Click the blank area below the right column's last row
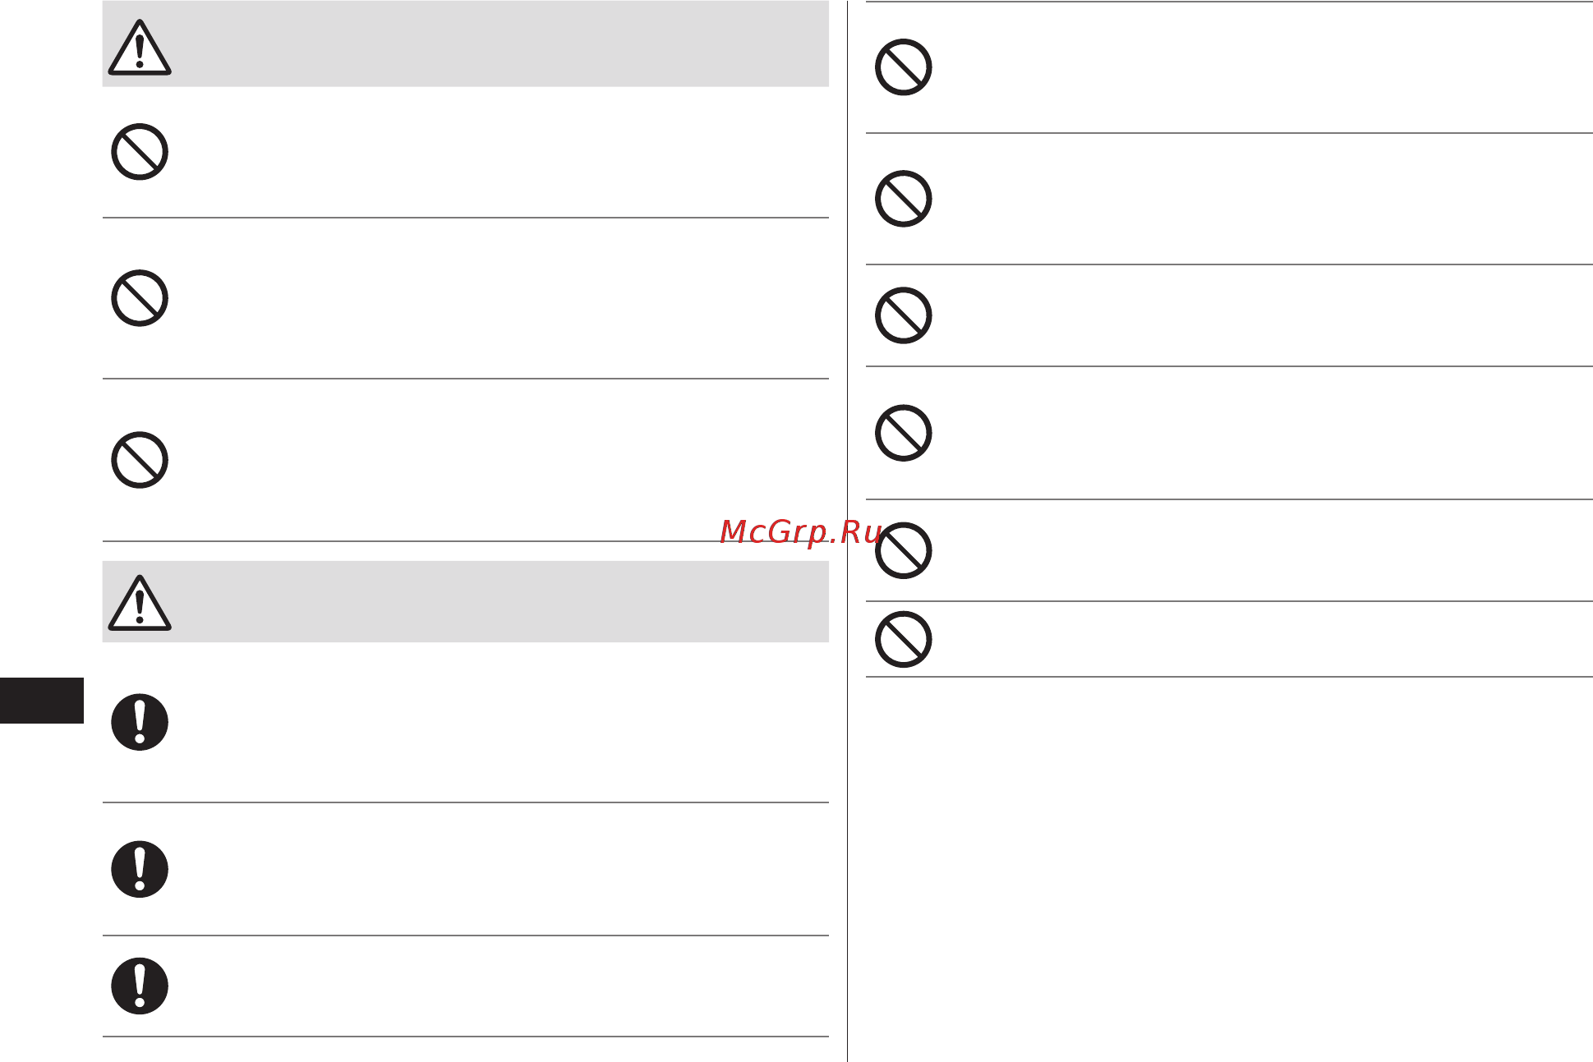 [x=1229, y=869]
